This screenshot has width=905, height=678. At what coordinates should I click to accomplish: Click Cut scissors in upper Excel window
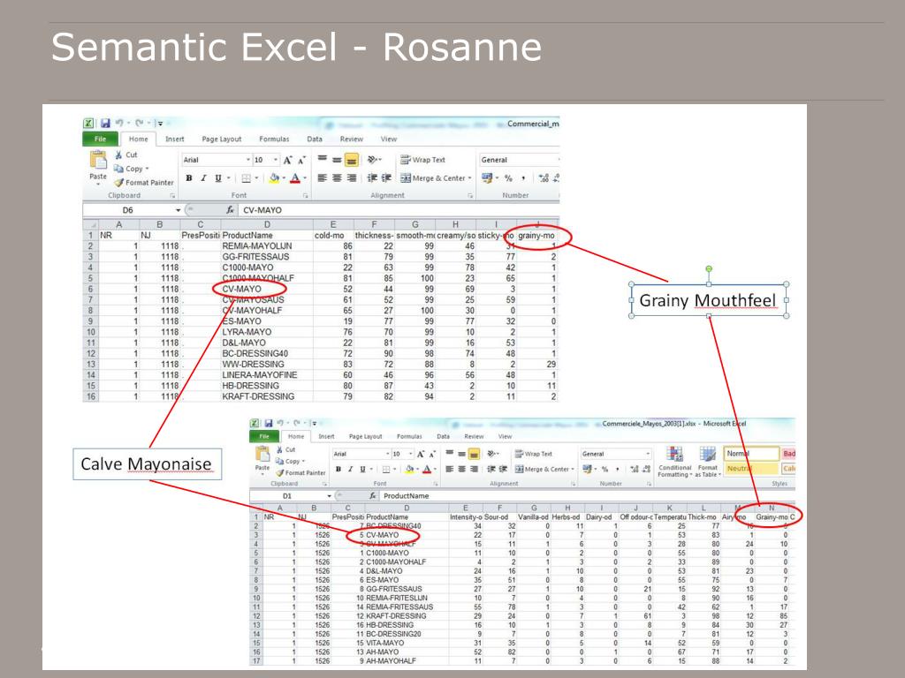pos(118,154)
